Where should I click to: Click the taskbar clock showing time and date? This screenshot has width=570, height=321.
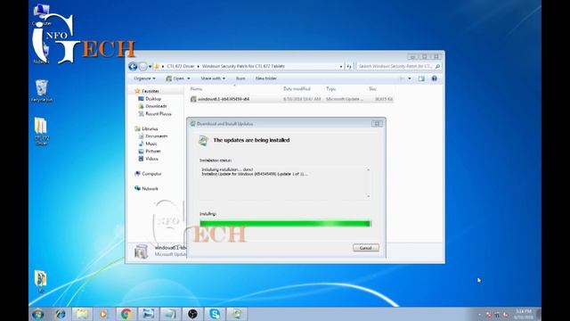(524, 314)
